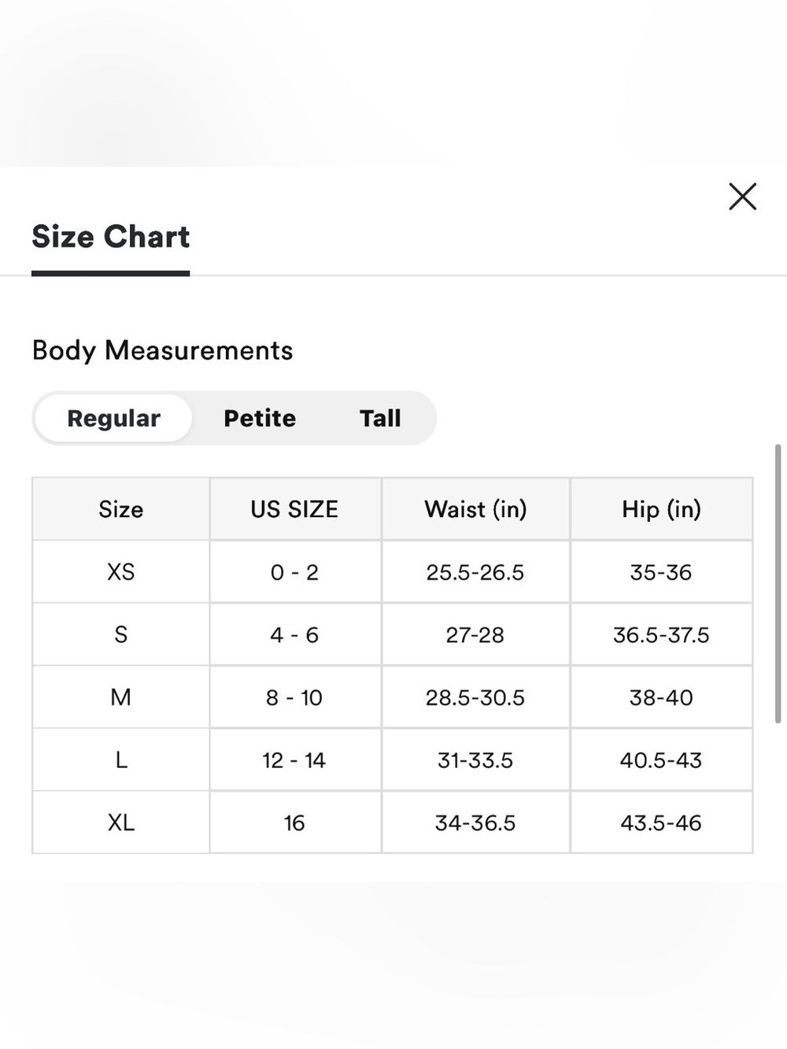The height and width of the screenshot is (1049, 787).
Task: Select the XL size row cell
Action: pyautogui.click(x=121, y=822)
